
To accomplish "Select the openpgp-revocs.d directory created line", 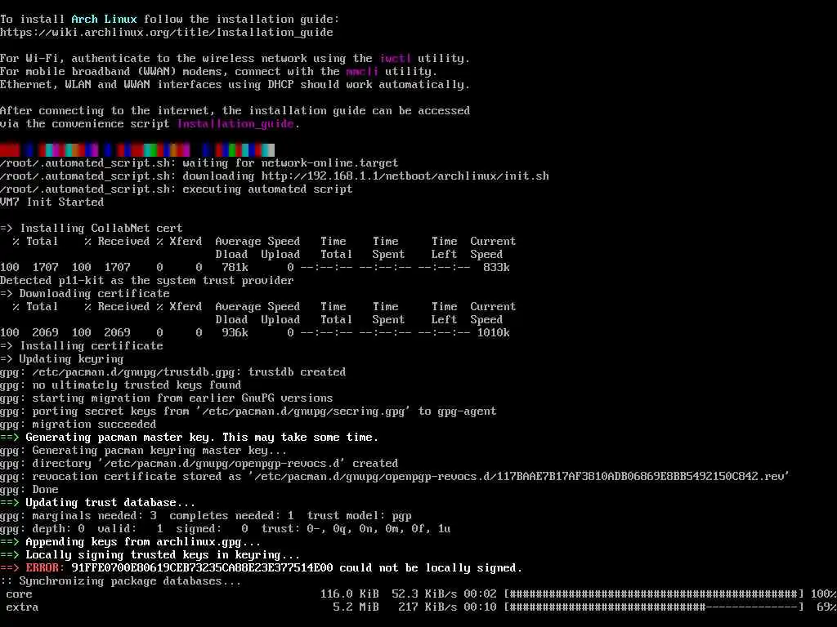I will coord(199,464).
